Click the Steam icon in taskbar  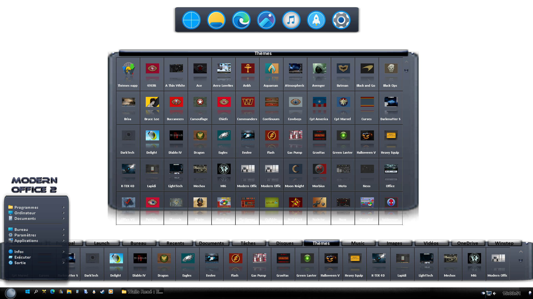[x=102, y=292]
